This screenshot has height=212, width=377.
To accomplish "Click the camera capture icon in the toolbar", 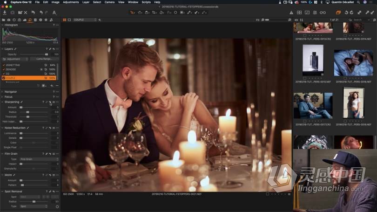I will tap(13, 13).
